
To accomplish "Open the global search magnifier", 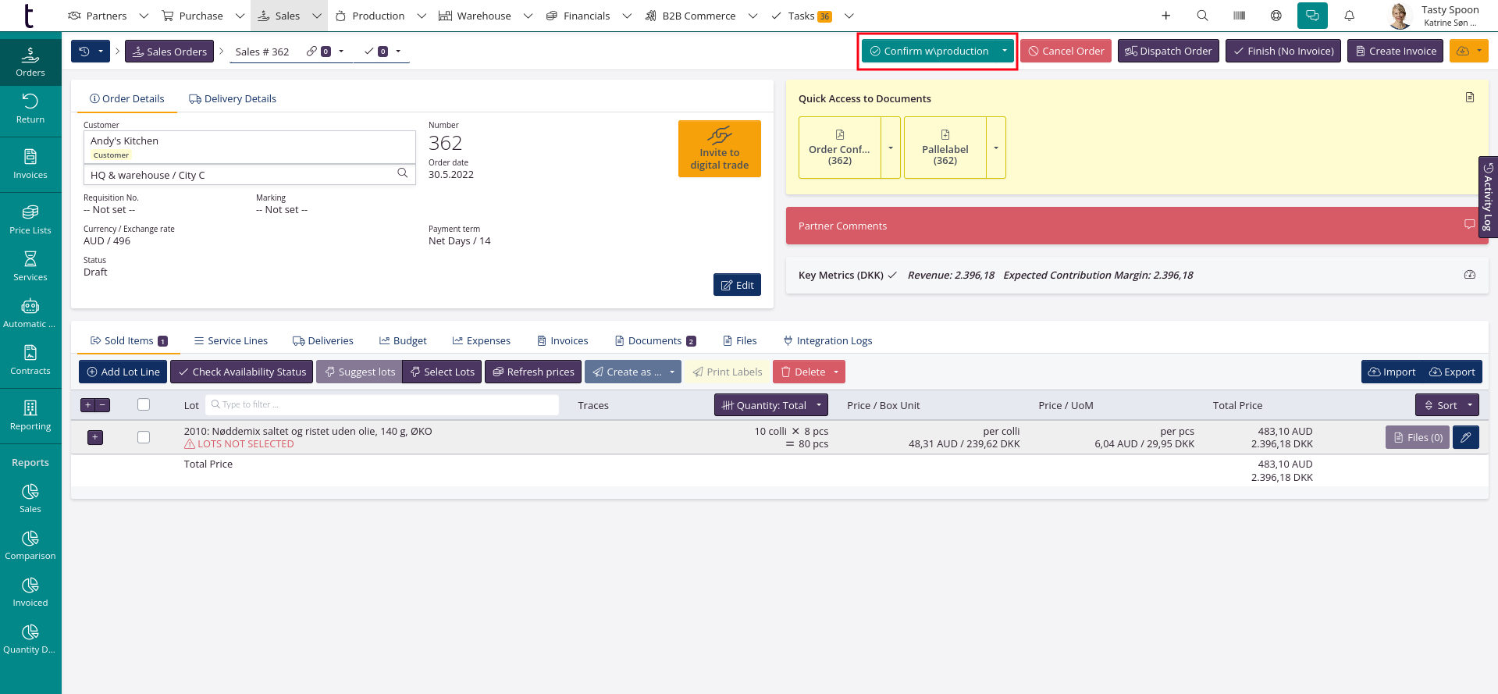I will coord(1202,16).
